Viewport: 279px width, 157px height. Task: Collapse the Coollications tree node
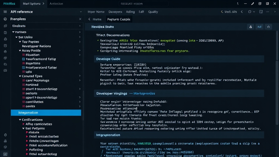[x=20, y=120]
